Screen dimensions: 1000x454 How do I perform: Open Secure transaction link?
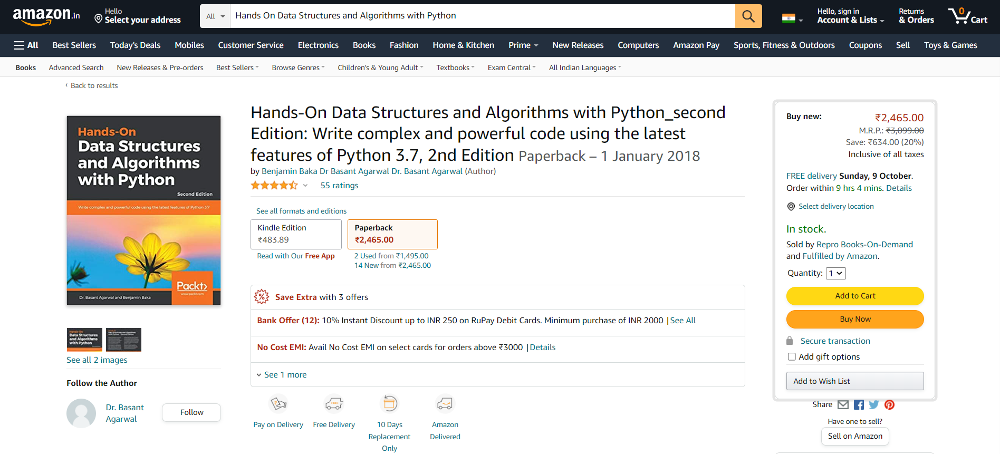835,341
